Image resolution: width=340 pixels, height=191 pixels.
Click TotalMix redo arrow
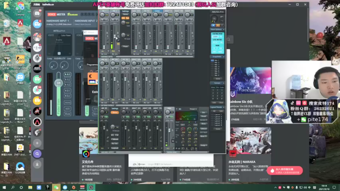click(222, 21)
